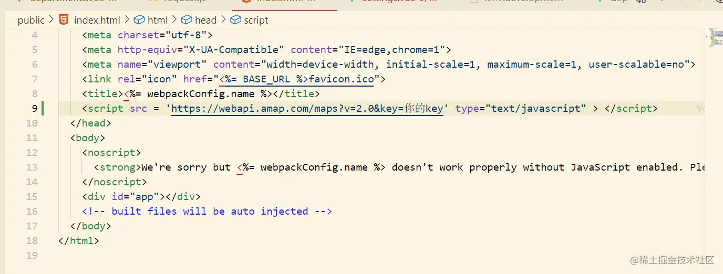Click the closing /head tag
Viewport: 723px width, 274px height.
click(91, 123)
